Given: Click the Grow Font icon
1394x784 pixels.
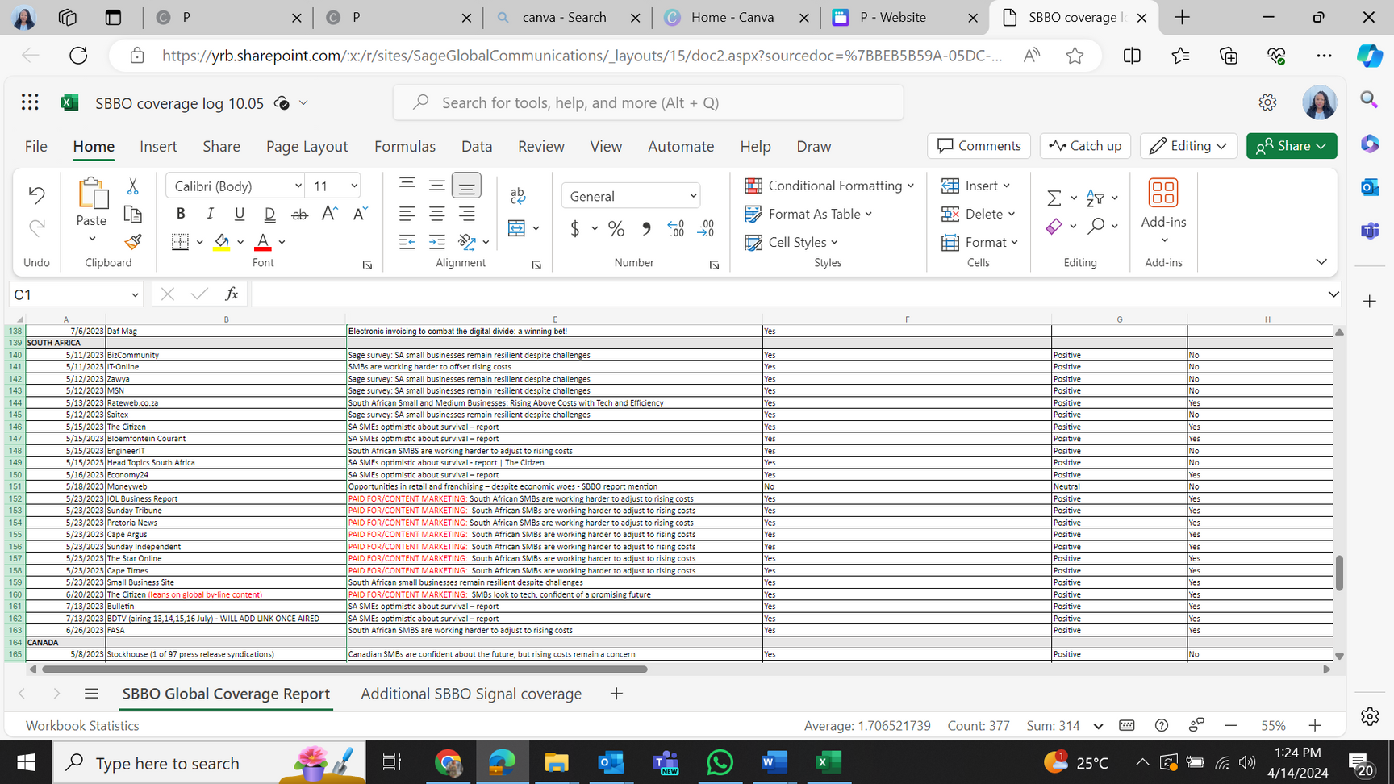Looking at the screenshot, I should point(329,214).
